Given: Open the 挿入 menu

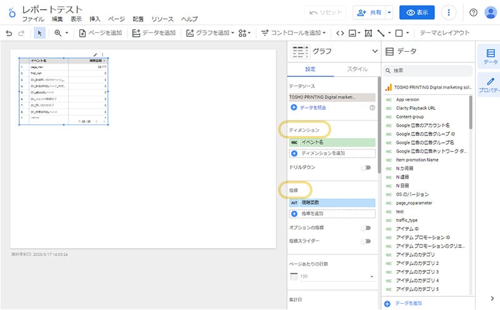Looking at the screenshot, I should coord(95,19).
